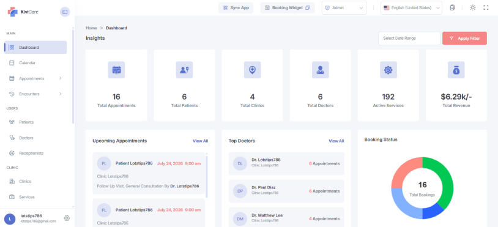
Task: Click the DM avatar for Dr. Matthew Lee
Action: point(240,219)
